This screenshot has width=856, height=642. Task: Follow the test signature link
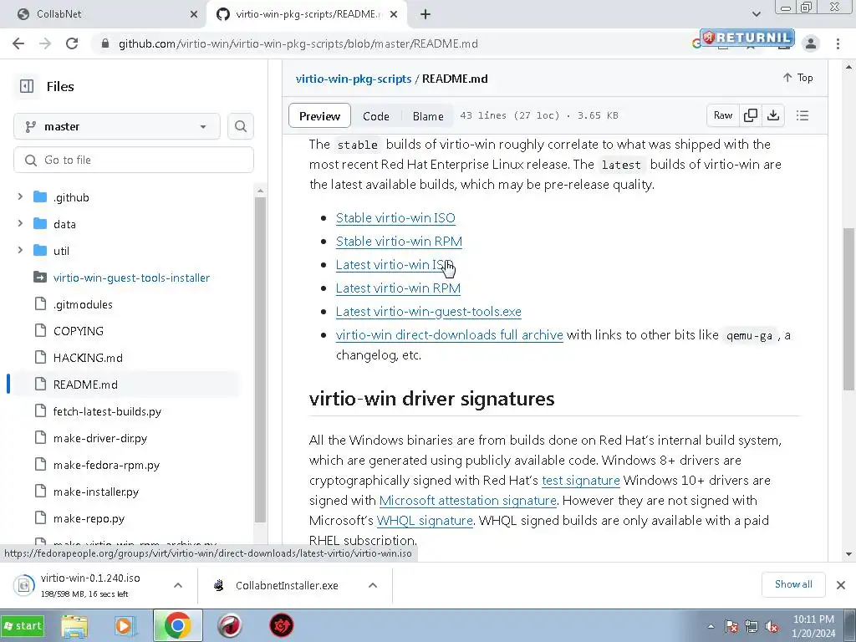click(x=581, y=481)
